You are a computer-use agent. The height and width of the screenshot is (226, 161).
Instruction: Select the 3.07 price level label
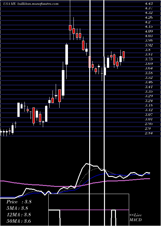[149, 115]
